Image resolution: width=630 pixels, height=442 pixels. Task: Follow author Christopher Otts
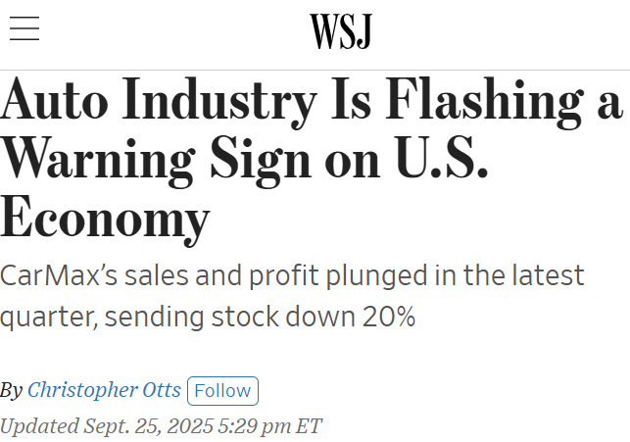pyautogui.click(x=222, y=390)
